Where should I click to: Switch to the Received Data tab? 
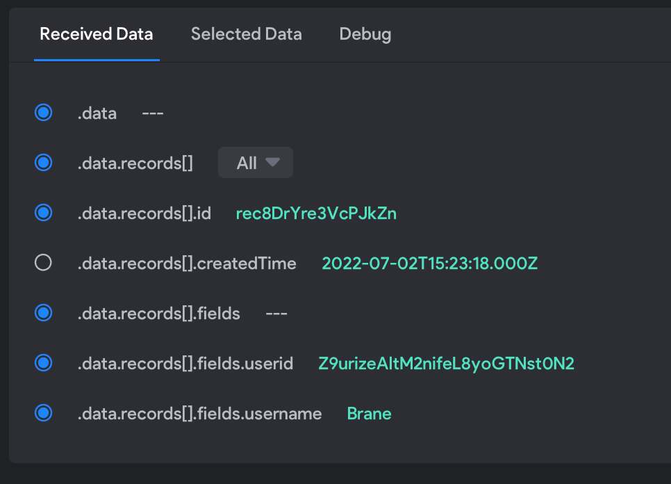(97, 34)
